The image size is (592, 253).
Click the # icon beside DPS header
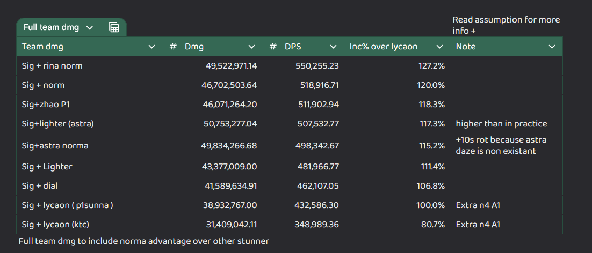[x=273, y=47]
